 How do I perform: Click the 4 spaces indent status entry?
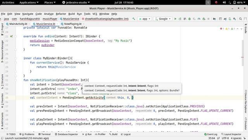pos(236,138)
